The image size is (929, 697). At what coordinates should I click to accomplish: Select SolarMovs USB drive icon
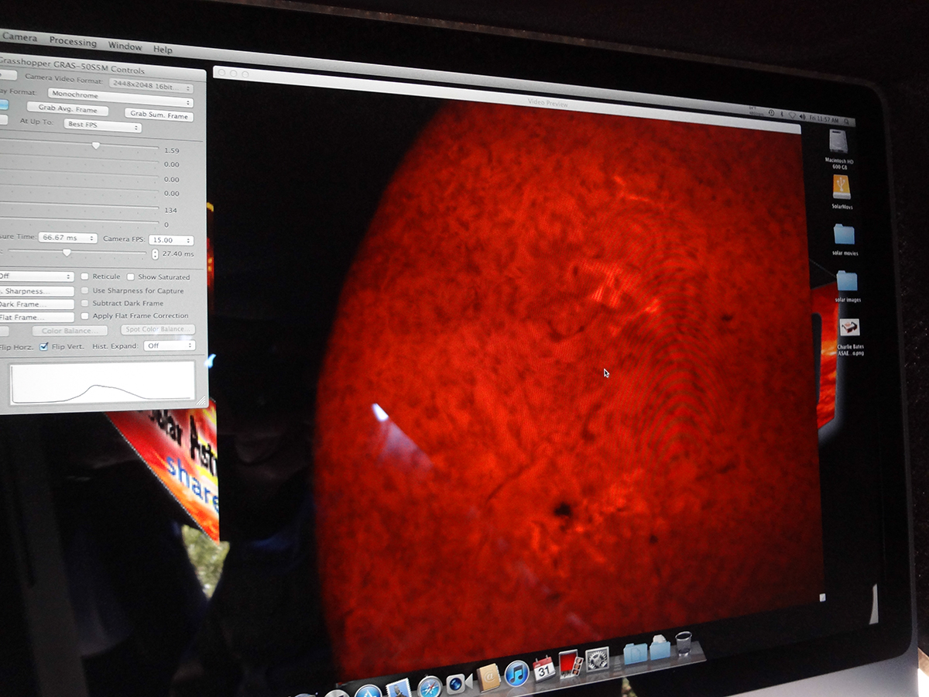click(842, 187)
